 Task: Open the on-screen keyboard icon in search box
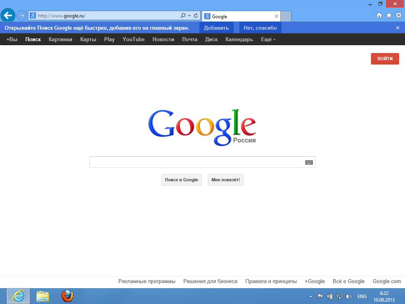309,162
